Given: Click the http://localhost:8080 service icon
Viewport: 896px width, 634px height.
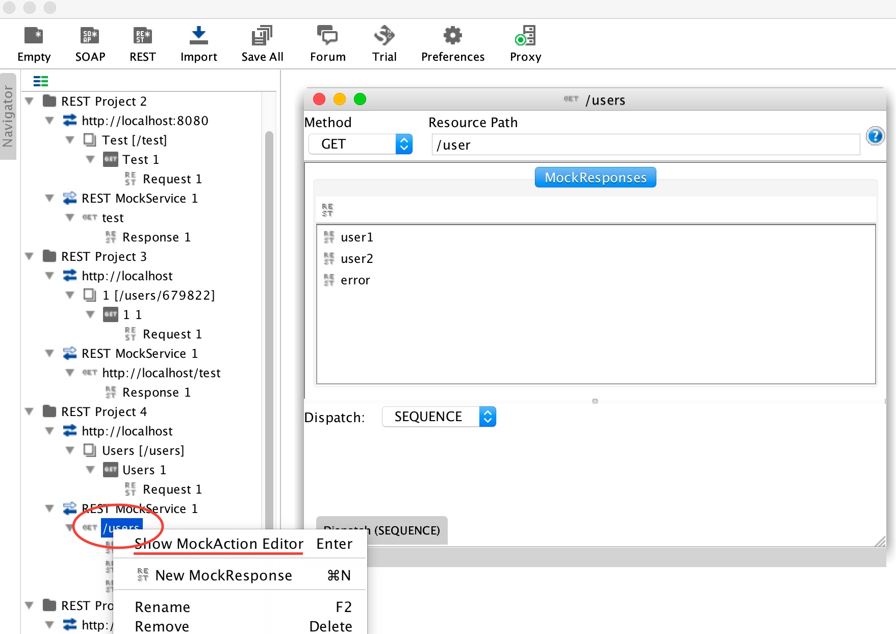Looking at the screenshot, I should [x=70, y=120].
